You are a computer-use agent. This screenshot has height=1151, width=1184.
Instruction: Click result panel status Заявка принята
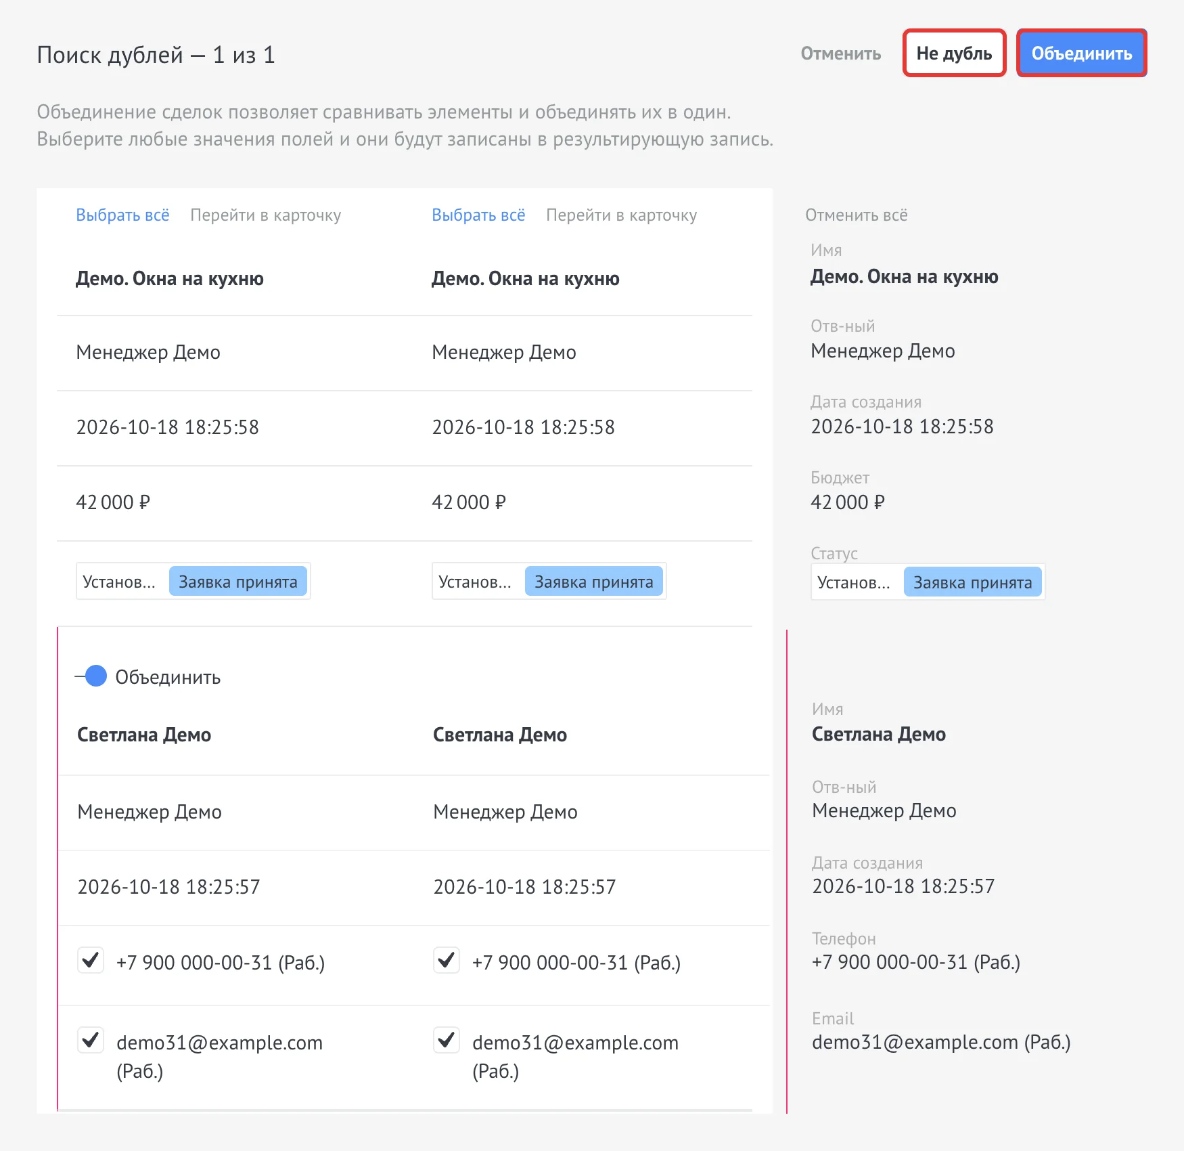[972, 582]
